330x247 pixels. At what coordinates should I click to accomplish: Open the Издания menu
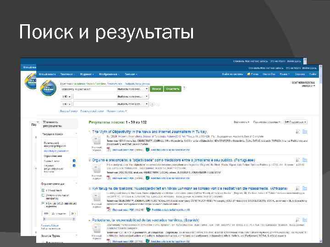(87, 74)
